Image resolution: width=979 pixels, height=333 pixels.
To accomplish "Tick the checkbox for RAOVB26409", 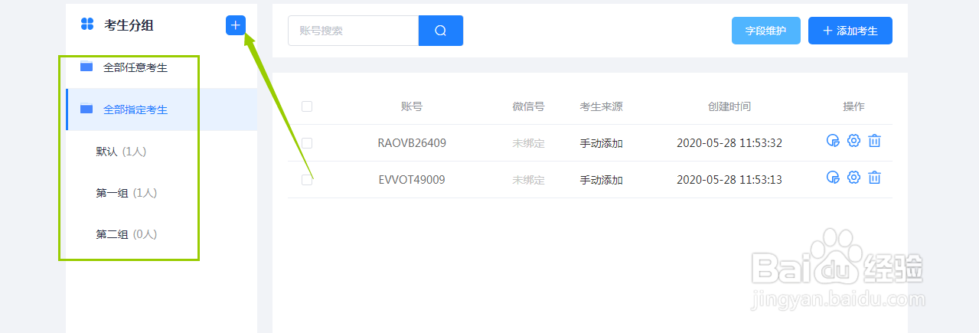I will click(x=307, y=143).
